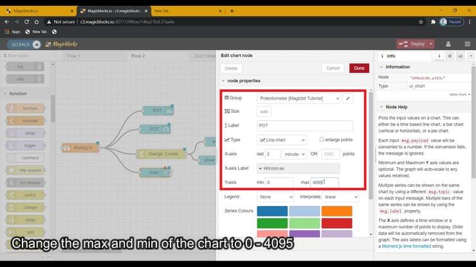
Task: Open the hamburger main menu
Action: pyautogui.click(x=468, y=44)
